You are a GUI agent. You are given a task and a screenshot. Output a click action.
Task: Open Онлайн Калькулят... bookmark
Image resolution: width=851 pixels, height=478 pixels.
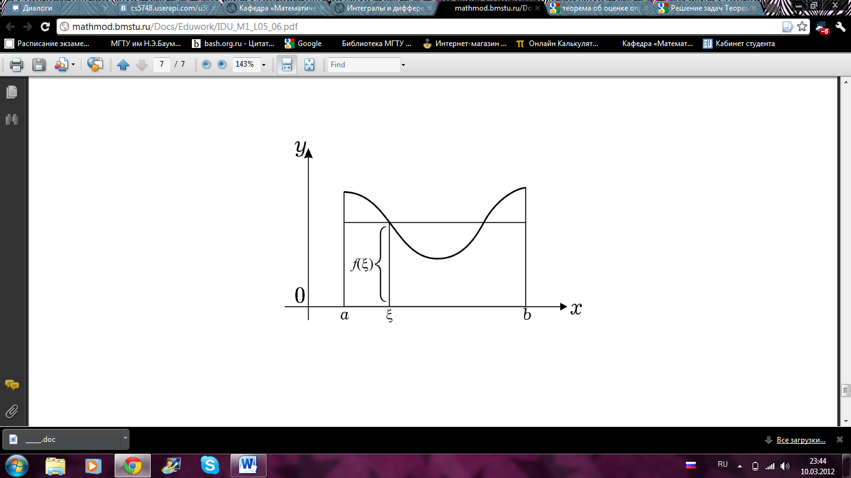point(558,44)
